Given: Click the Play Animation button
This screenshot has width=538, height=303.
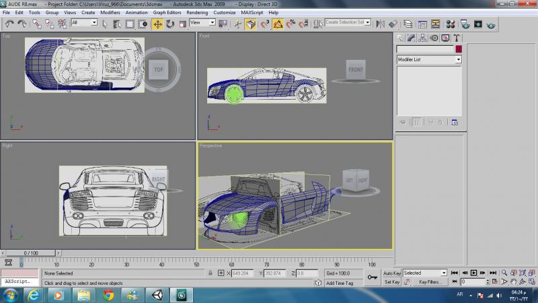Looking at the screenshot, I should 473,273.
